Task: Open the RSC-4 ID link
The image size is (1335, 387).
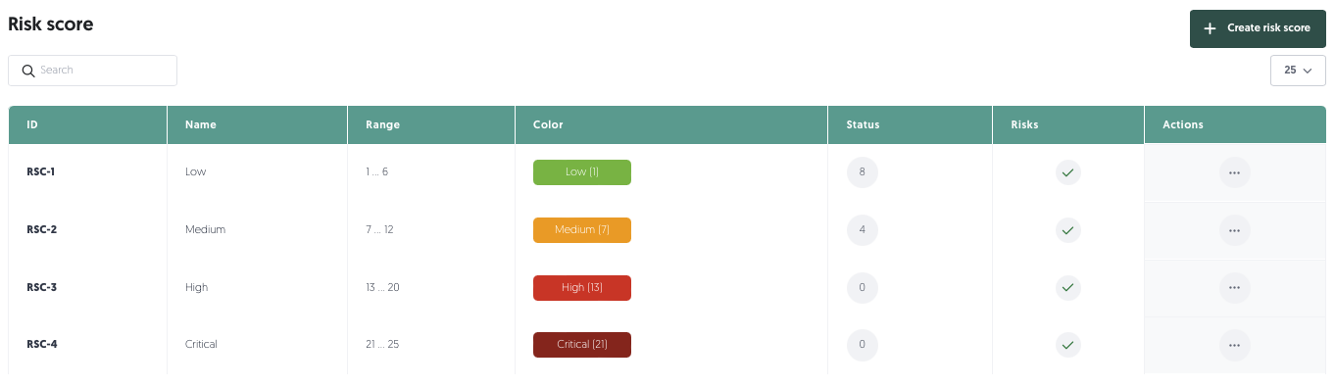Action: pyautogui.click(x=42, y=345)
